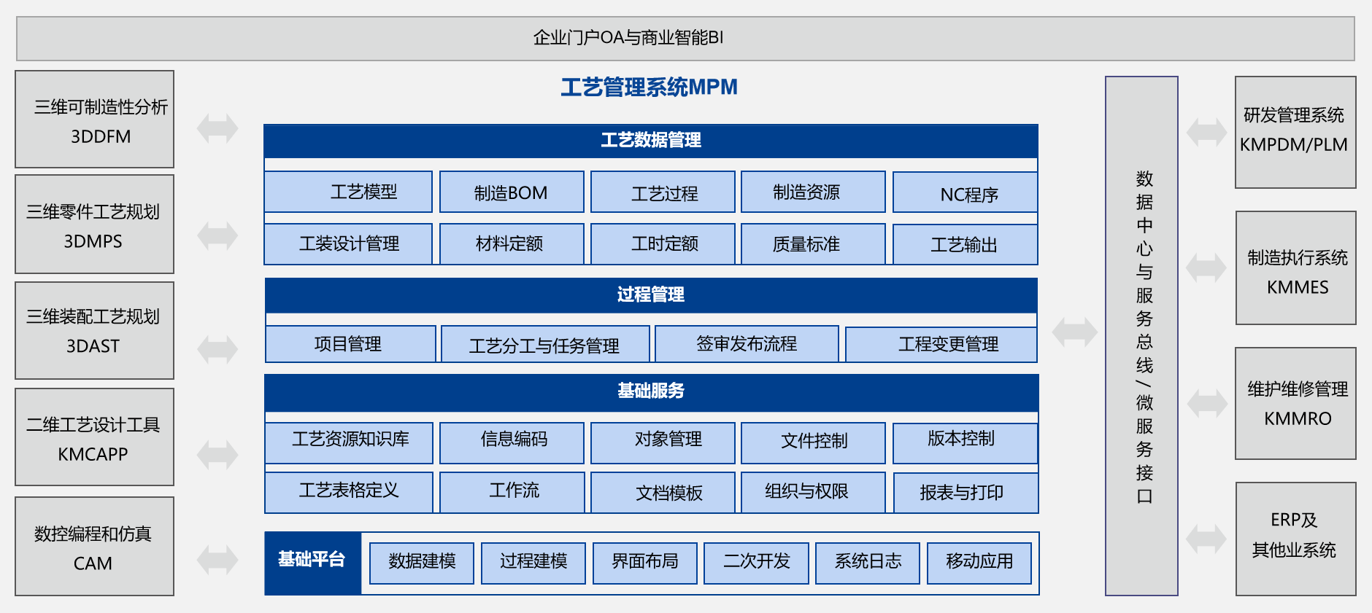Screen dimensions: 1372x613
Task: Click the 维护维修管理 KMMRO box
Action: pos(1296,404)
